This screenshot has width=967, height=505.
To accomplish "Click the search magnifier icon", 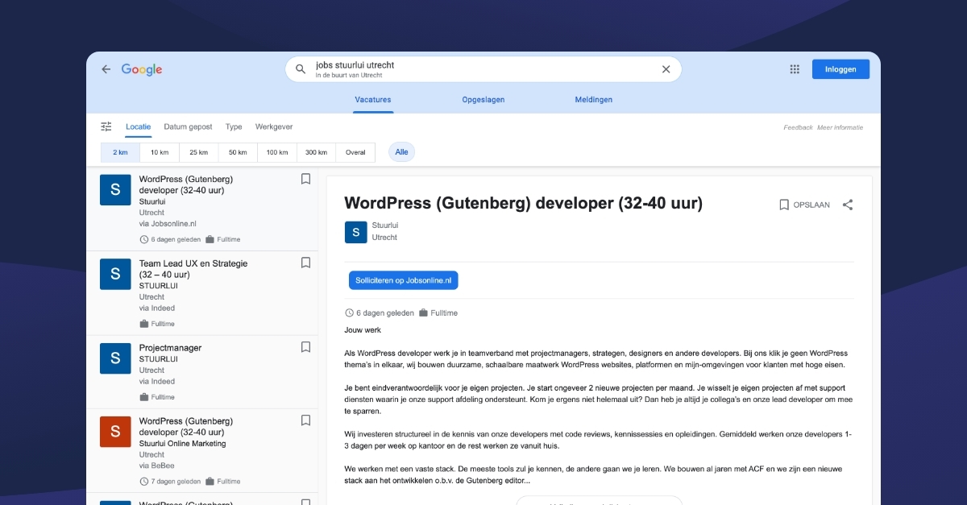I will pyautogui.click(x=301, y=69).
